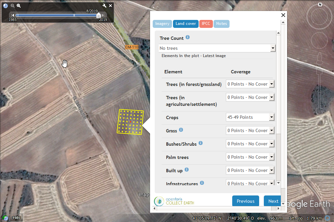Close the historical imagery time slider

(110, 6)
